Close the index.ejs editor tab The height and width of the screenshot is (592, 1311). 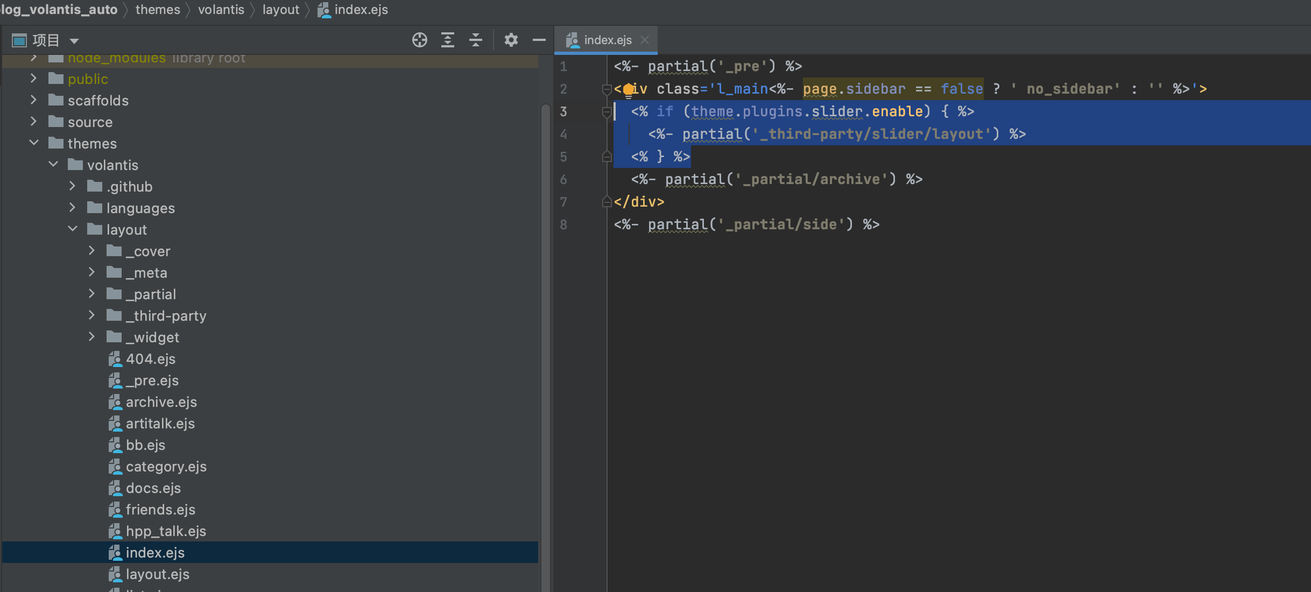[x=645, y=40]
